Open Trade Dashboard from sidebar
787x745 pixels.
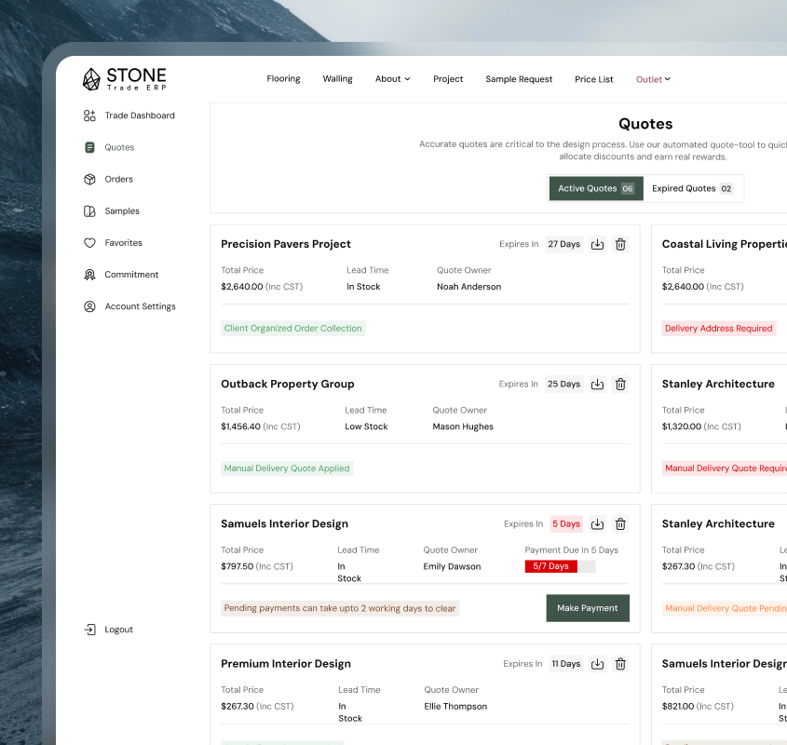coord(139,115)
